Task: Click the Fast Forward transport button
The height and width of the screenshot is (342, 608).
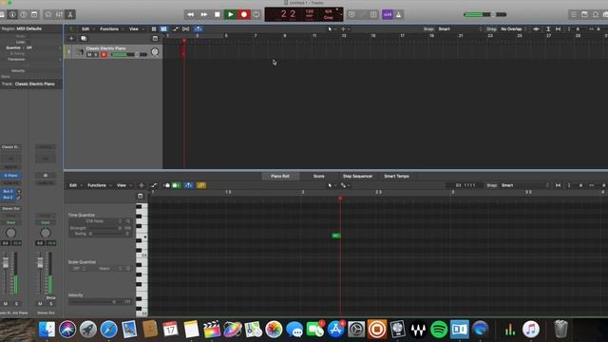Action: click(x=204, y=15)
